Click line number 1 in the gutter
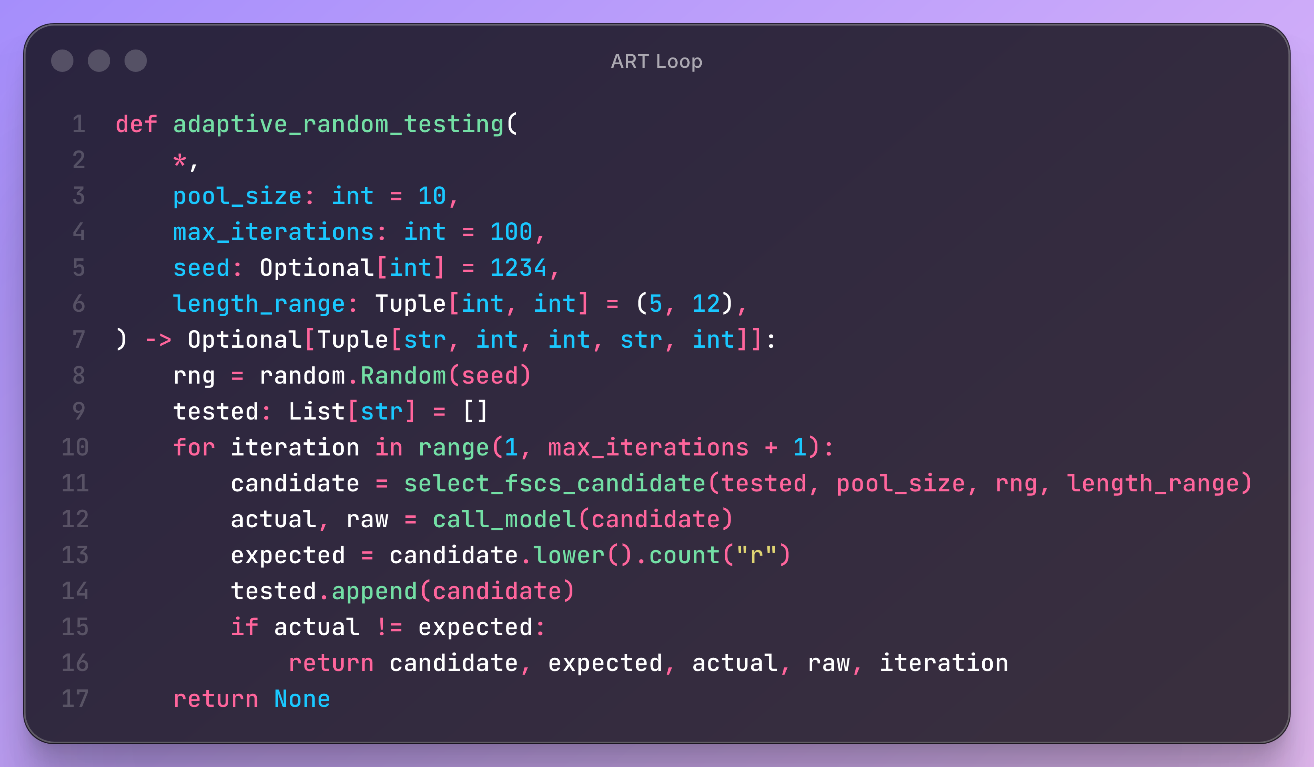Viewport: 1314px width, 768px height. [79, 125]
